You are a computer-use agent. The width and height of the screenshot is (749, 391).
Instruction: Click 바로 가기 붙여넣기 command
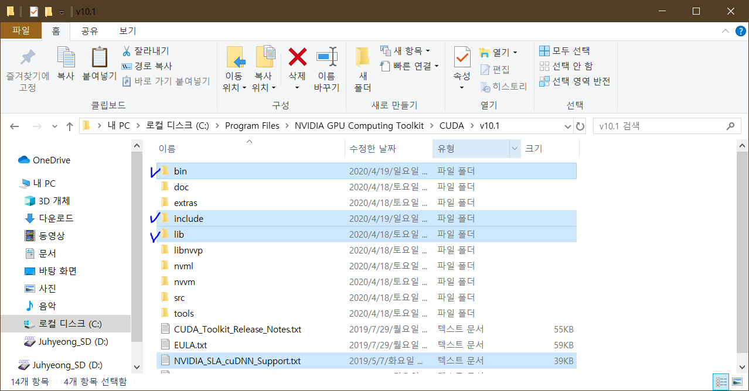[x=166, y=81]
